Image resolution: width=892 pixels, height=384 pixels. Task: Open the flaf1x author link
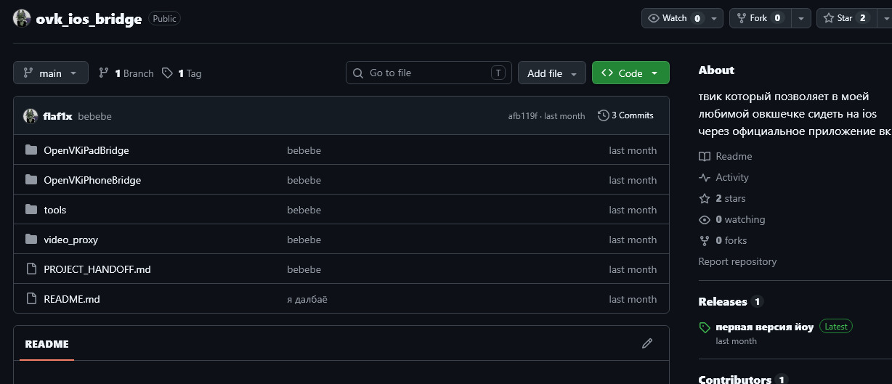[57, 116]
